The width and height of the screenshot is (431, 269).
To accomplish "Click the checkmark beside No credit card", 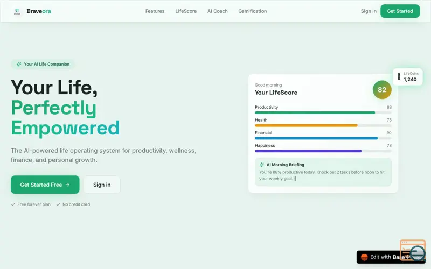I will click(58, 204).
